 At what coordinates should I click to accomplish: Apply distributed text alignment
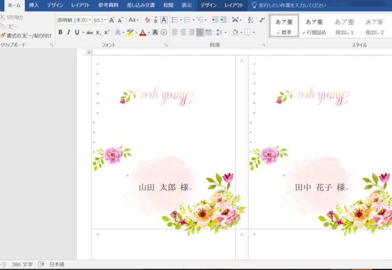point(208,32)
